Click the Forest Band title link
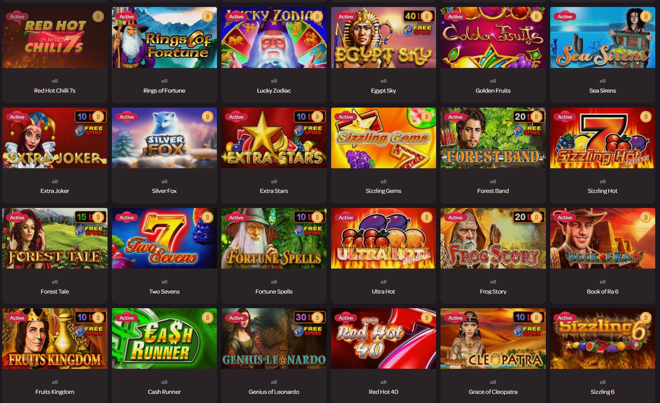660x403 pixels. click(493, 191)
